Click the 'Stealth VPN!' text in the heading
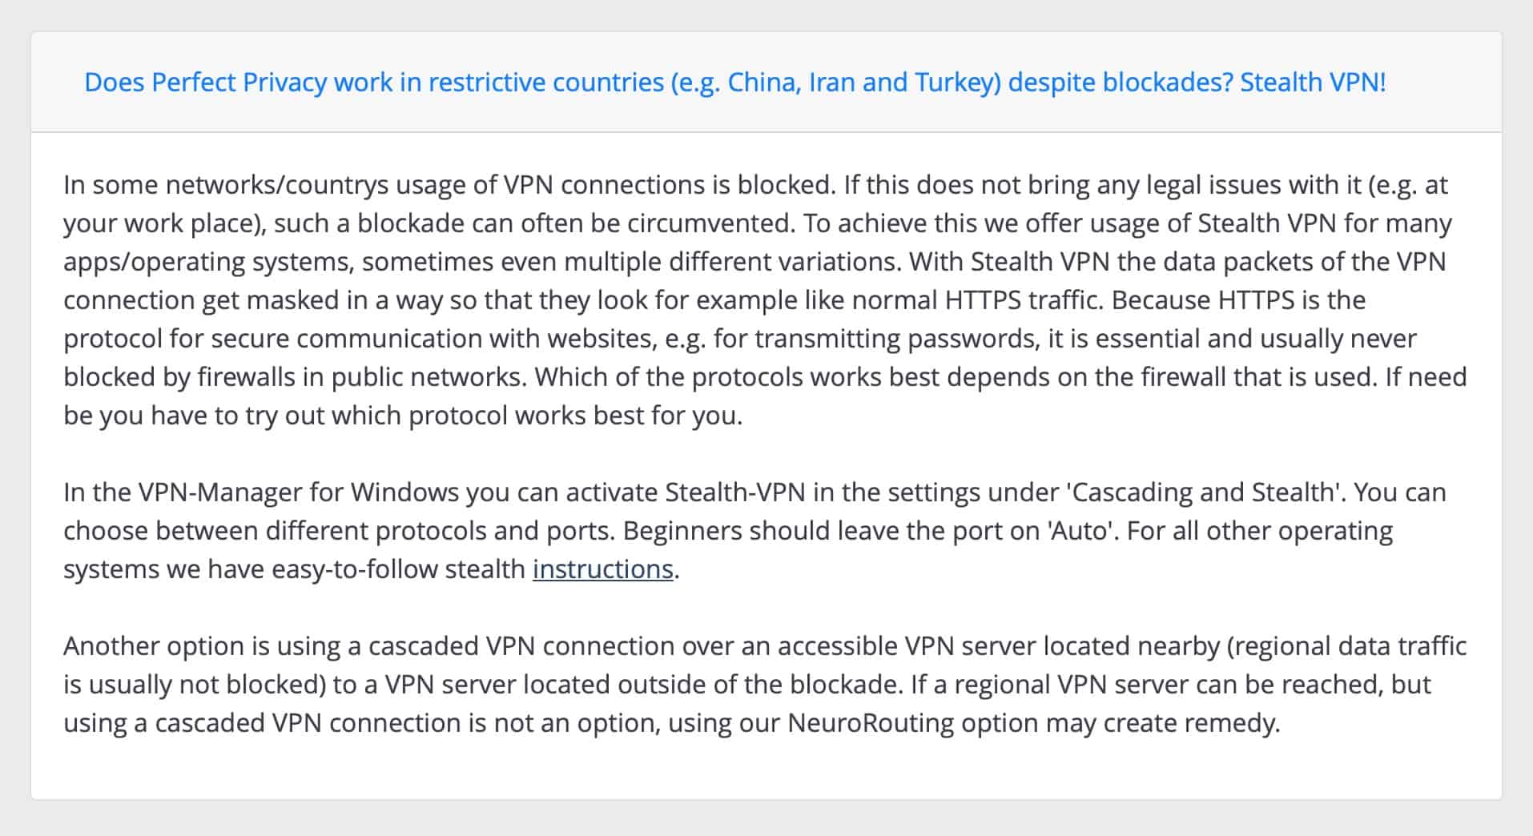 tap(1313, 82)
